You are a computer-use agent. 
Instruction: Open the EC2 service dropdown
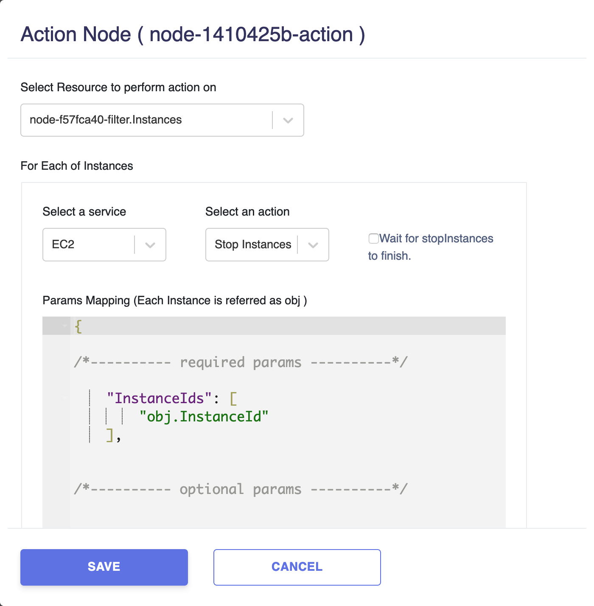coord(104,245)
